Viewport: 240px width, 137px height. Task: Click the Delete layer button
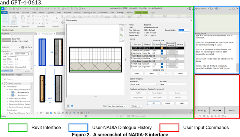pos(151,74)
